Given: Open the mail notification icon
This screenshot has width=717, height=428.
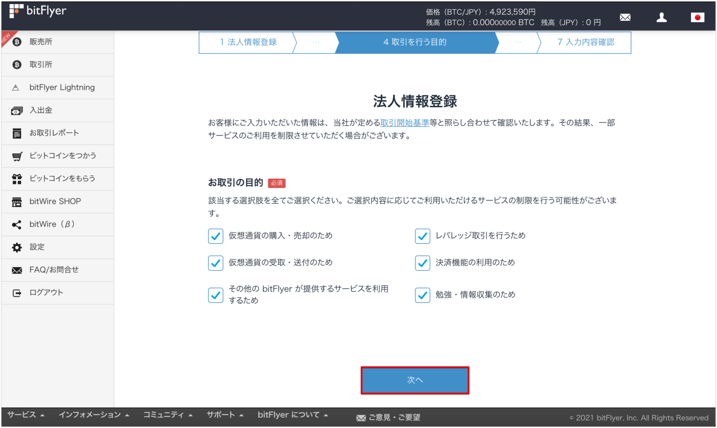Looking at the screenshot, I should pyautogui.click(x=625, y=17).
